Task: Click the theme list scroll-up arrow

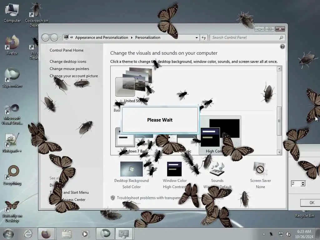Action: coord(279,69)
